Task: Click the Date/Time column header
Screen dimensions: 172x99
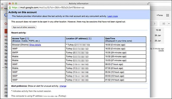Action: (125, 40)
